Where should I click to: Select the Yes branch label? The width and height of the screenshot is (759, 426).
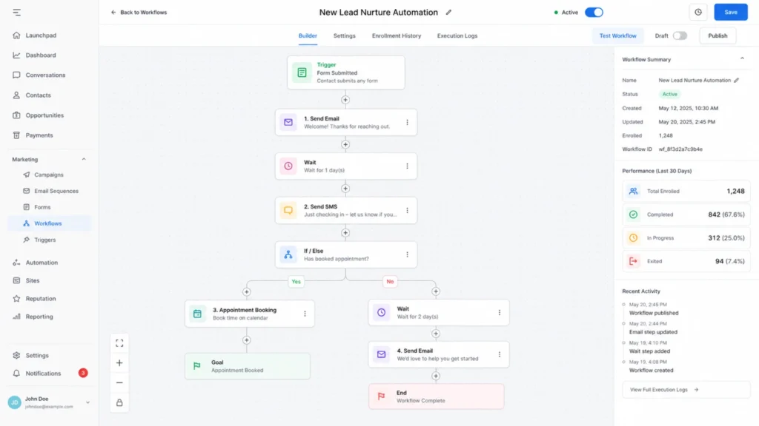click(x=296, y=282)
